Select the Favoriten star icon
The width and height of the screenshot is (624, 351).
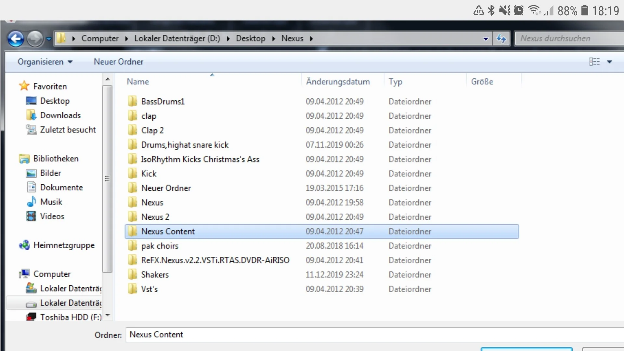[x=24, y=86]
